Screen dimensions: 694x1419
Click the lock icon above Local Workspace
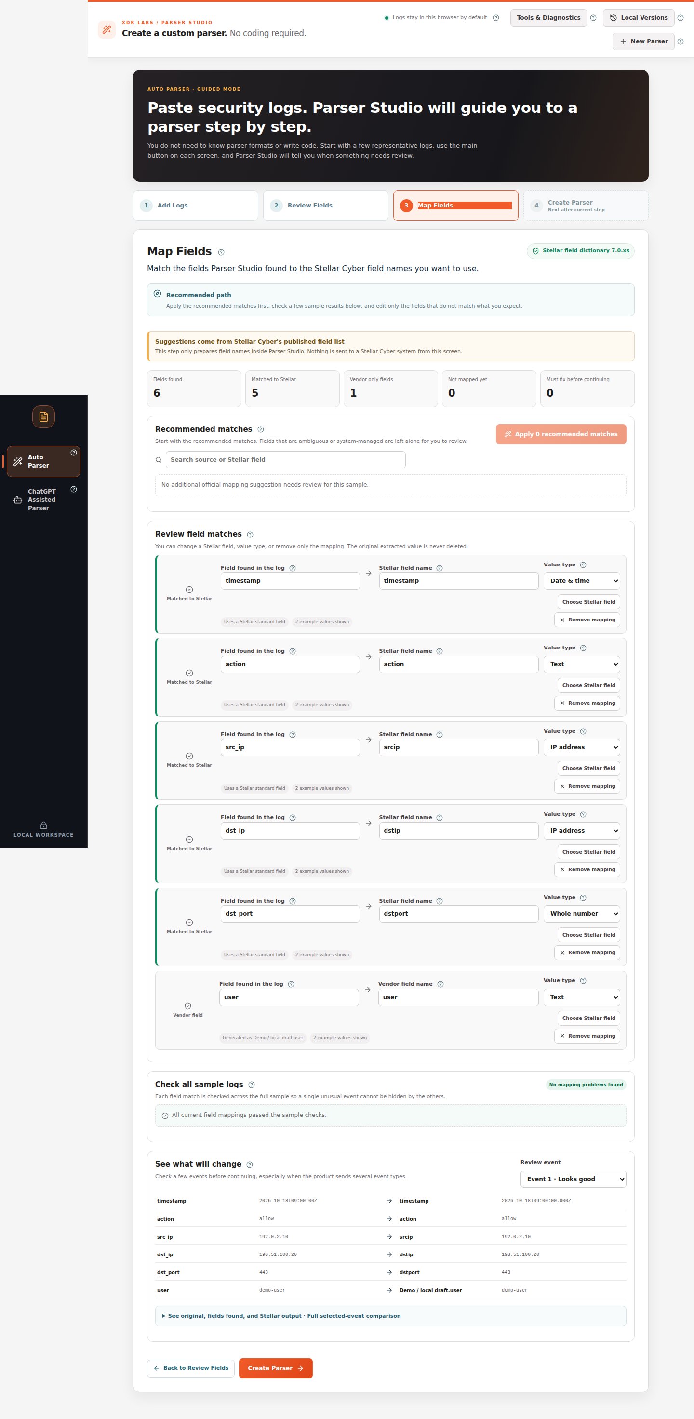pyautogui.click(x=43, y=825)
